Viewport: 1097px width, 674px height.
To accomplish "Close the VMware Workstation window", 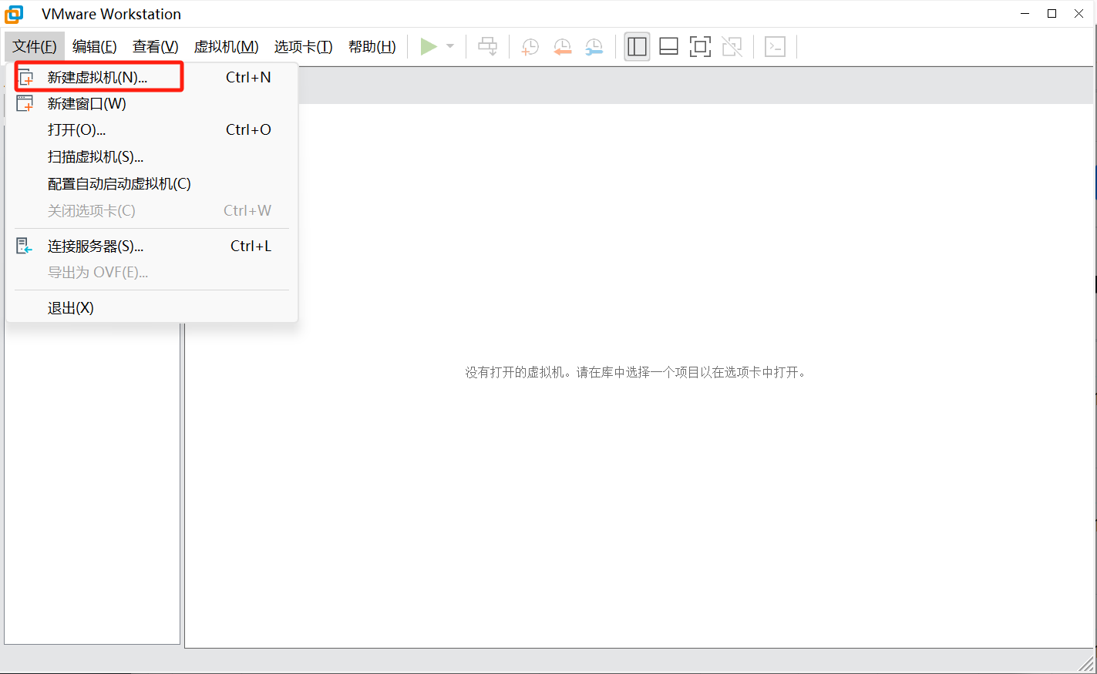I will point(1079,14).
